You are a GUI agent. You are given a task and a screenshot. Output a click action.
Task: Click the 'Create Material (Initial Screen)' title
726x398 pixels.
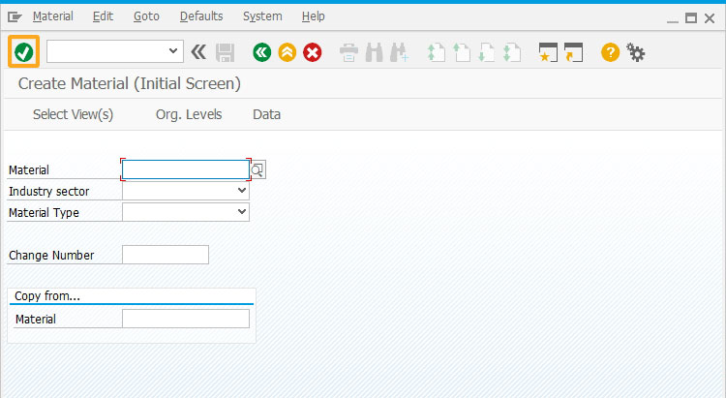[x=130, y=84]
